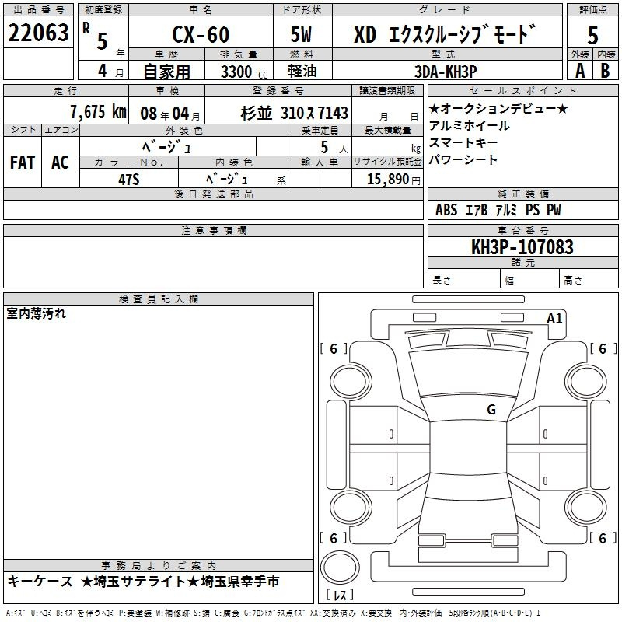Select the interior grade B cell
Image resolution: width=622 pixels, height=622 pixels.
click(606, 70)
